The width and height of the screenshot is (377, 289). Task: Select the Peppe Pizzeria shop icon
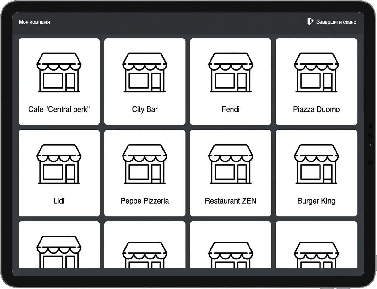pyautogui.click(x=145, y=164)
